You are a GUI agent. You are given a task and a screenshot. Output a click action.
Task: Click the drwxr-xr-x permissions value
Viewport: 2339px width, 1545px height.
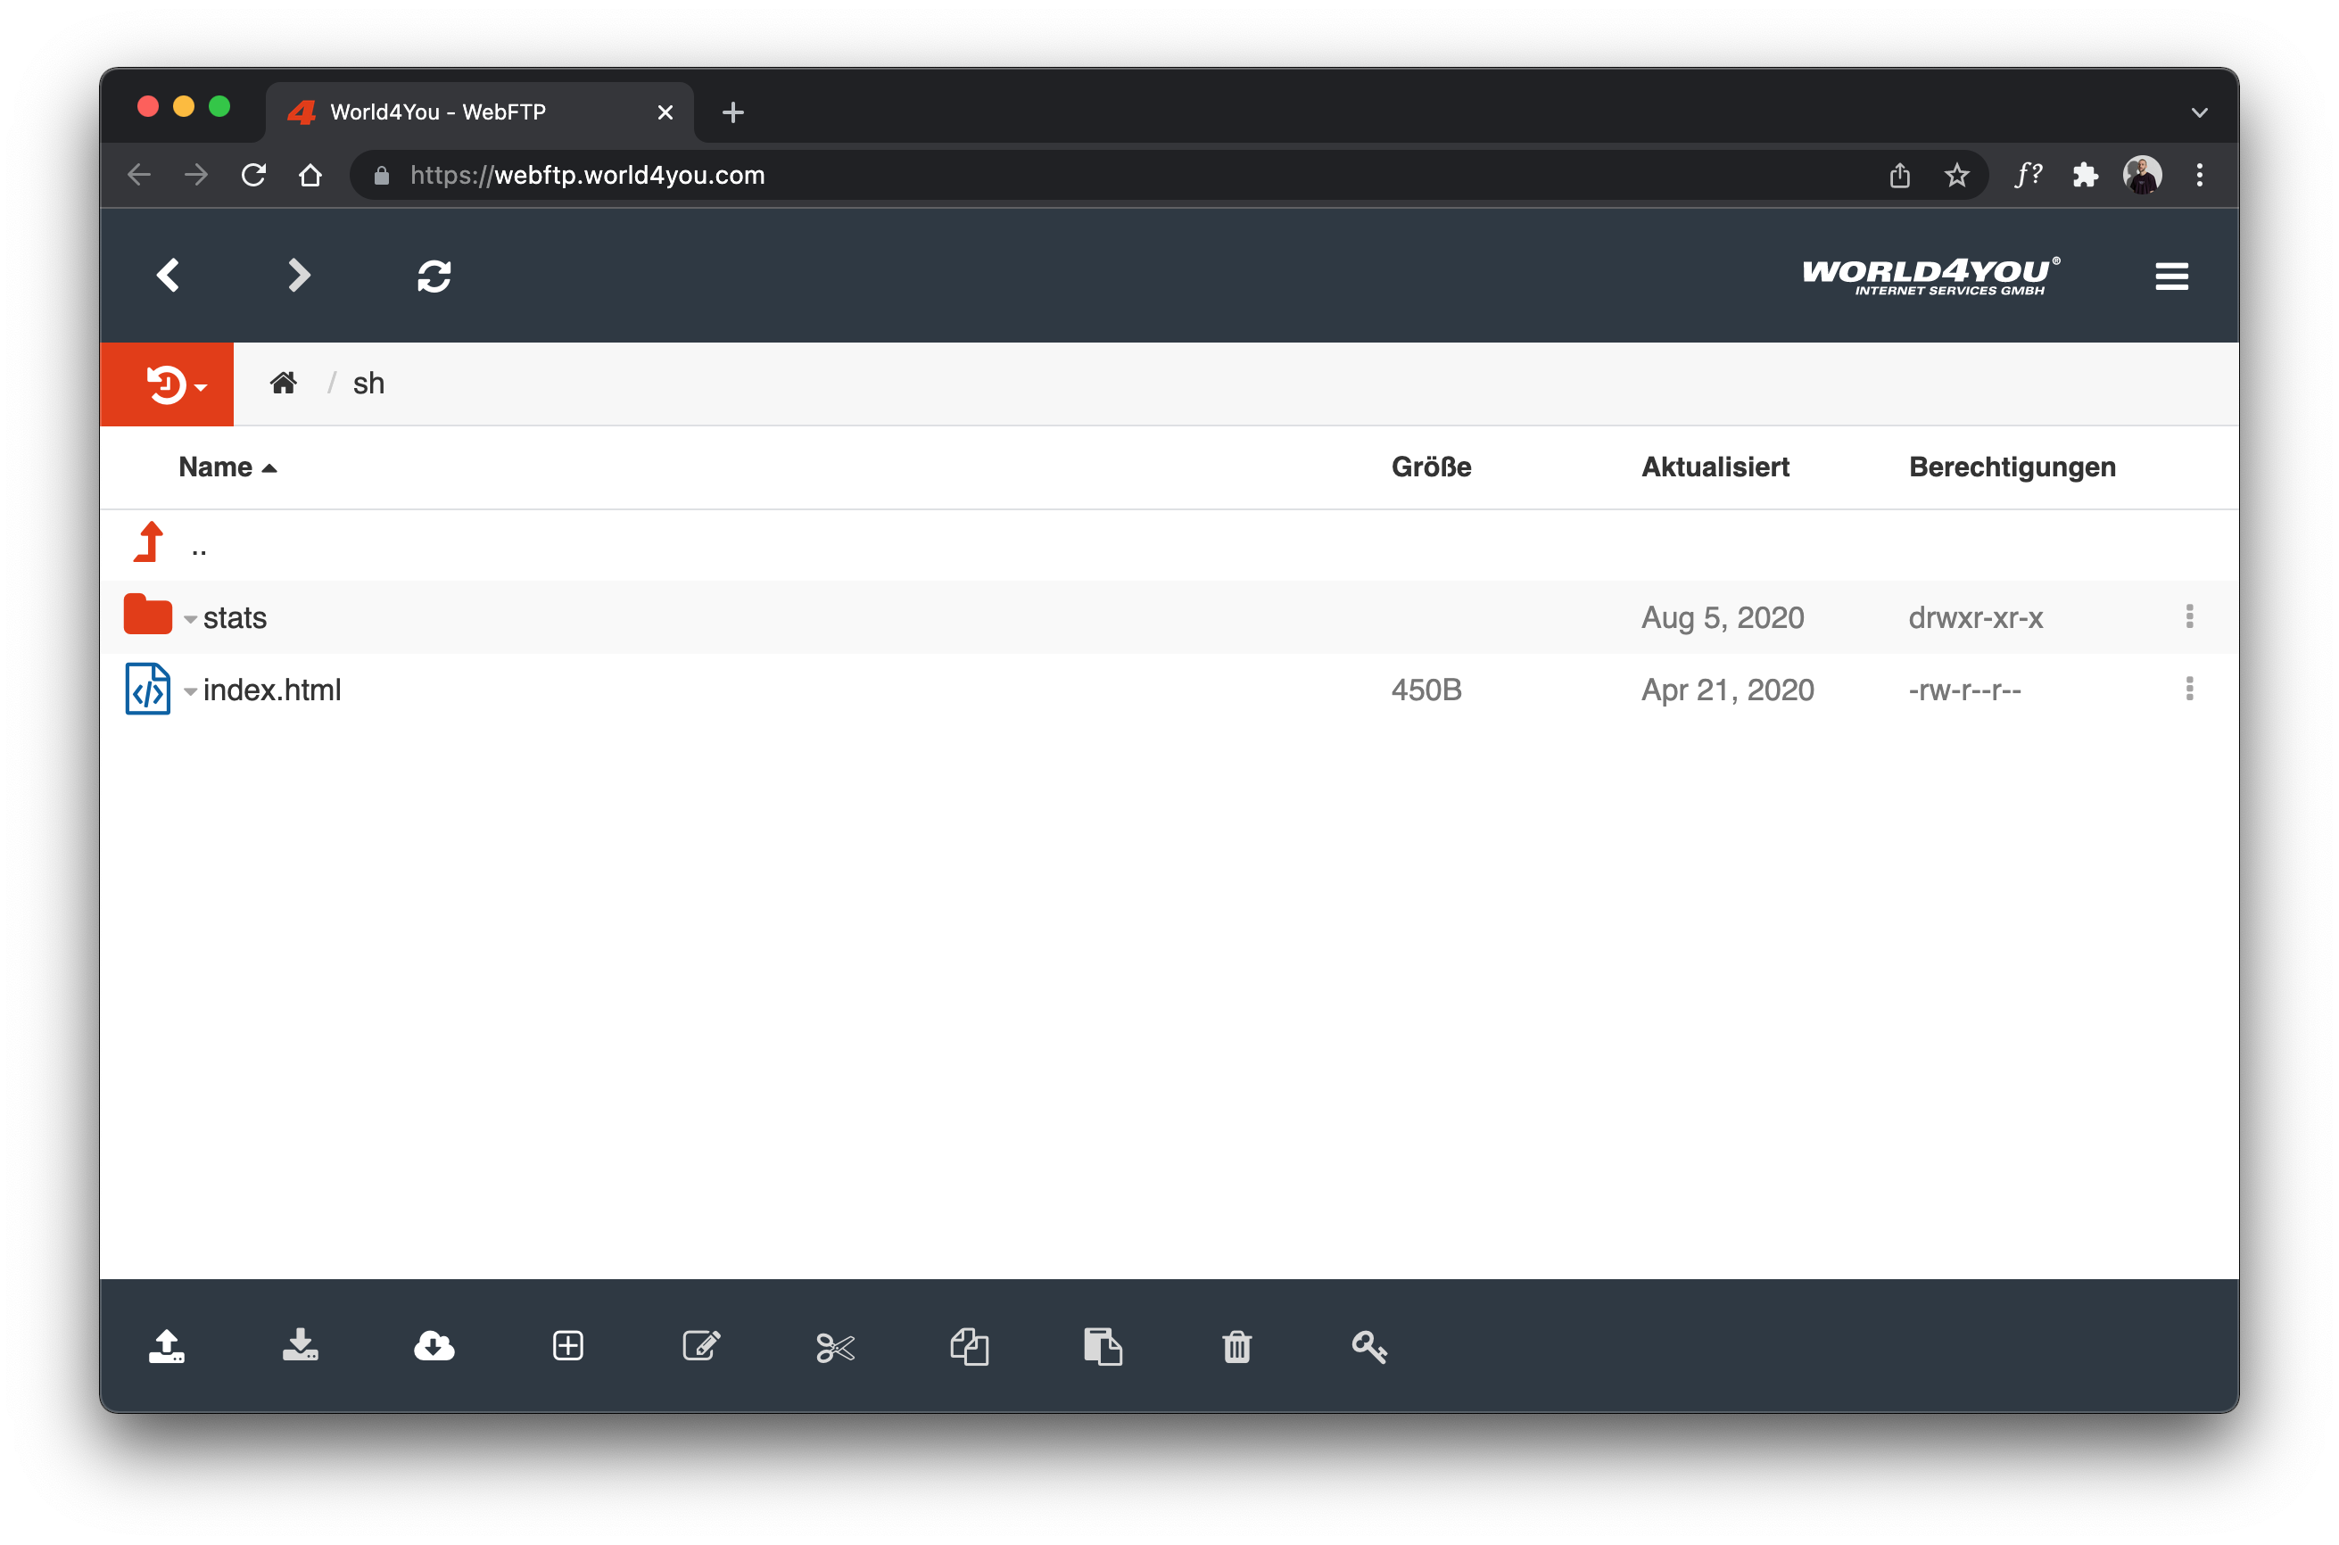click(x=1975, y=618)
